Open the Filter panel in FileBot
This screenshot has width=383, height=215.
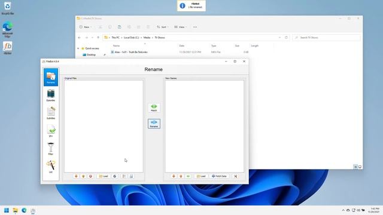[x=51, y=149]
